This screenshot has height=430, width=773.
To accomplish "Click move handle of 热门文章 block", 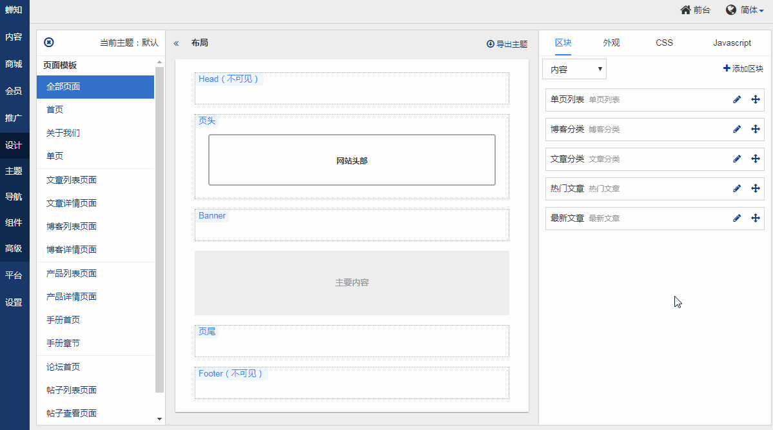I will [756, 189].
